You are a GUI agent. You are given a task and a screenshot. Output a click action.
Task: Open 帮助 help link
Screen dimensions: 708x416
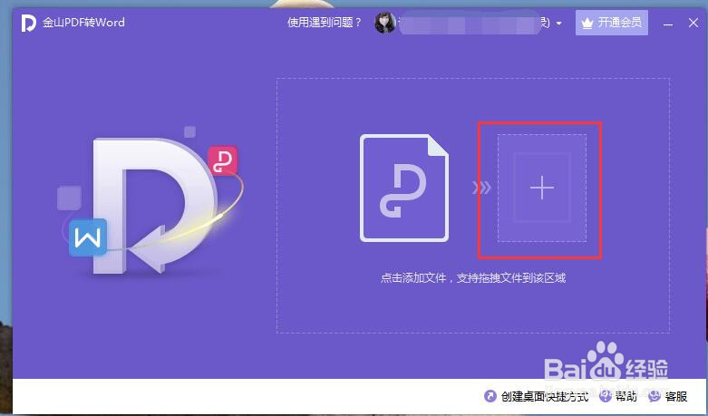(626, 397)
